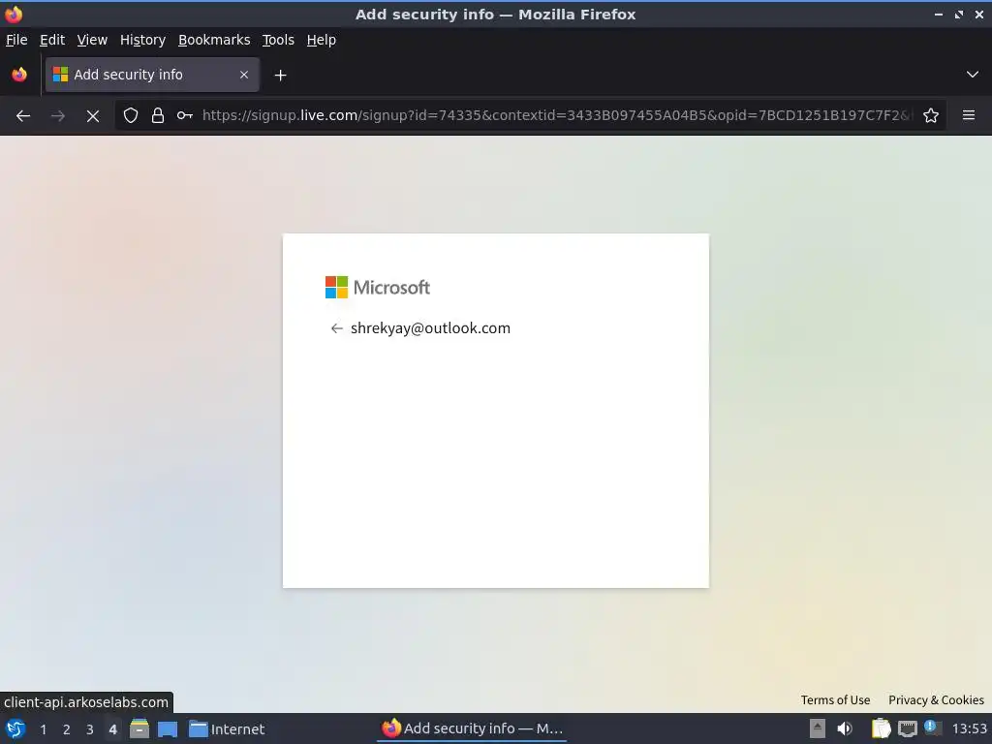The height and width of the screenshot is (744, 992).
Task: Stop loading the page
Action: (92, 116)
